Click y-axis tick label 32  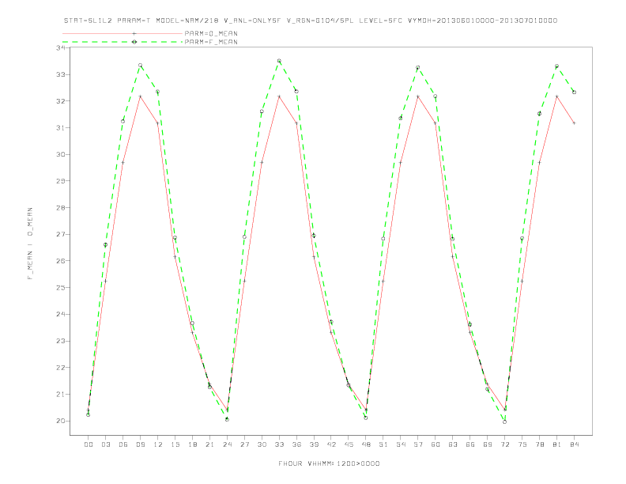[60, 101]
